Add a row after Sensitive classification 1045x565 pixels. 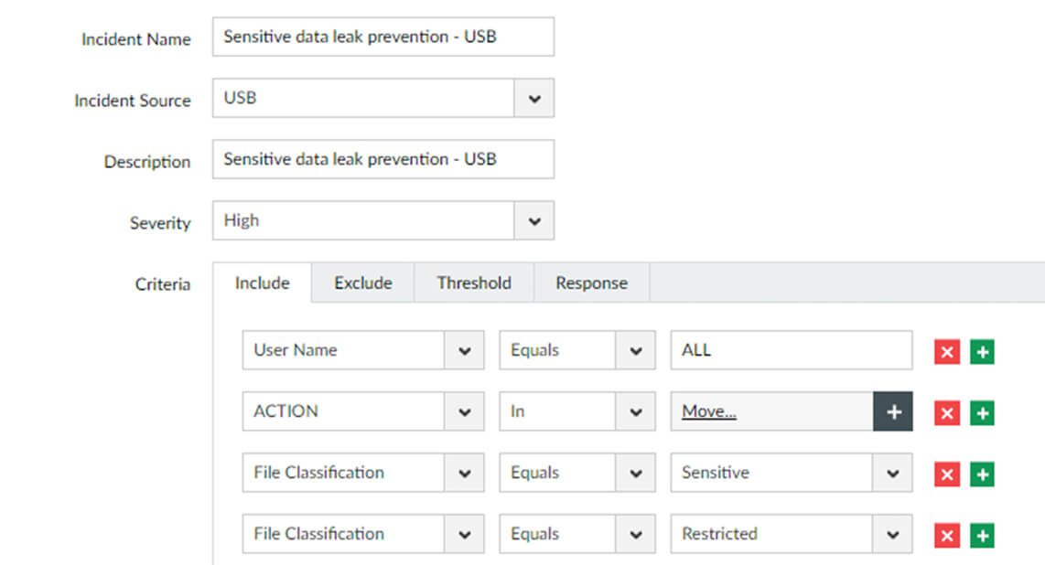click(982, 474)
